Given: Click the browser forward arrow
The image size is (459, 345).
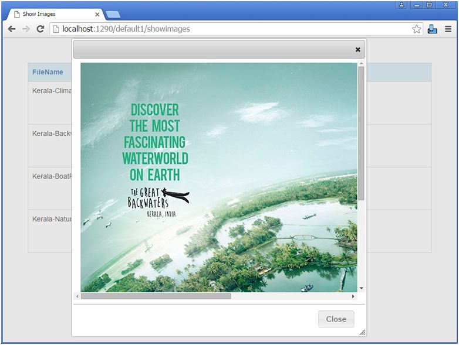Looking at the screenshot, I should pyautogui.click(x=26, y=29).
